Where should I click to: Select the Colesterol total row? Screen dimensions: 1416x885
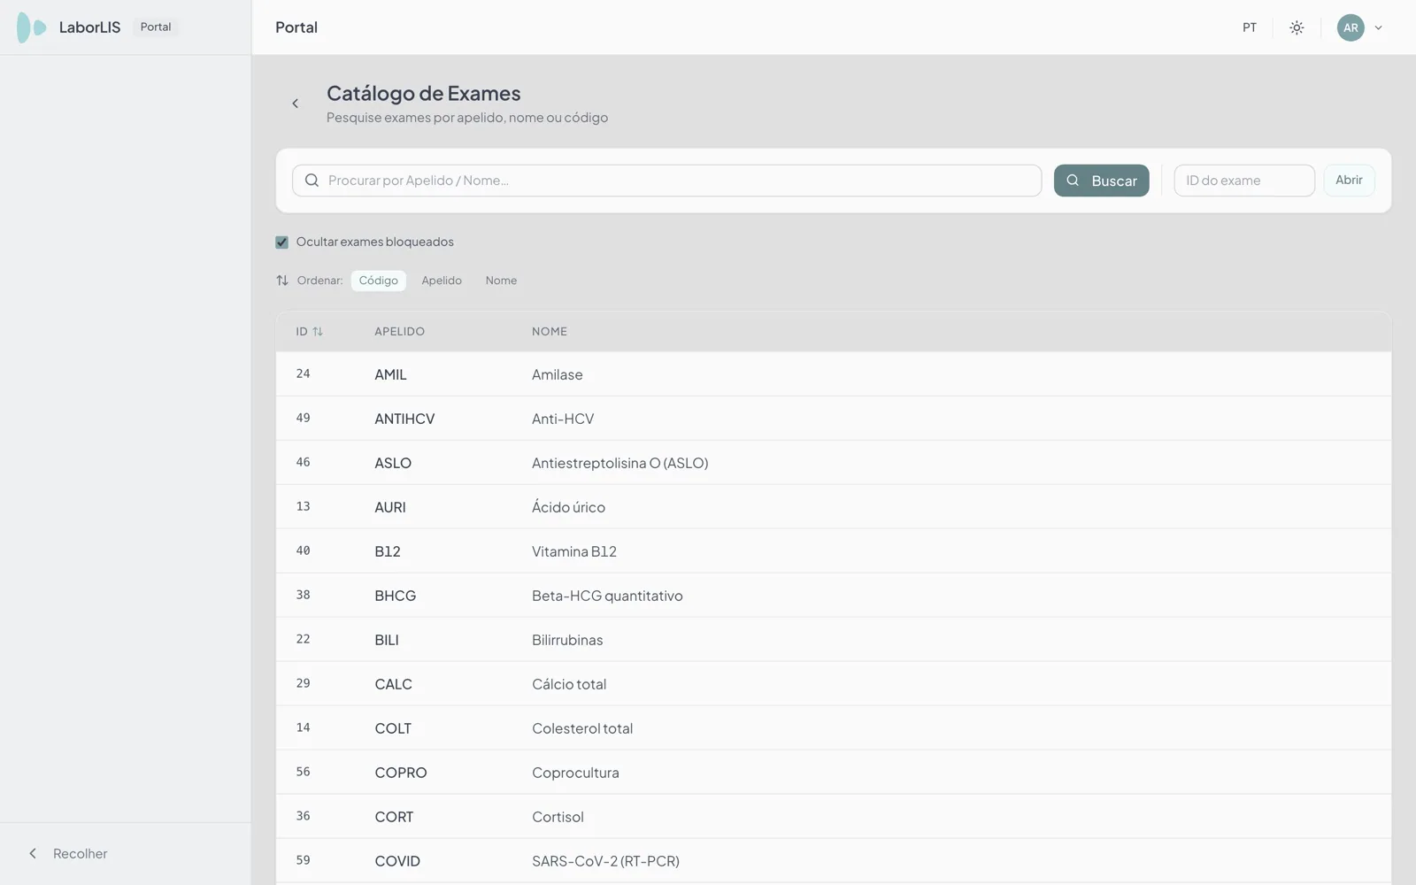[834, 728]
